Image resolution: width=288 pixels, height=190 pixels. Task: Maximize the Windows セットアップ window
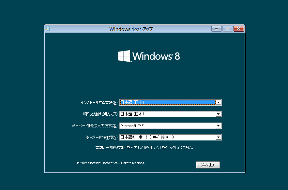click(x=227, y=29)
